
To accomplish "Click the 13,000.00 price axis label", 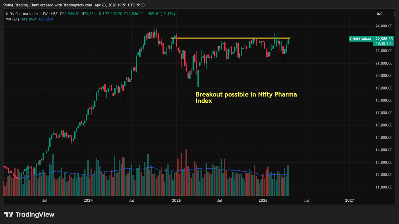I will click(384, 162).
